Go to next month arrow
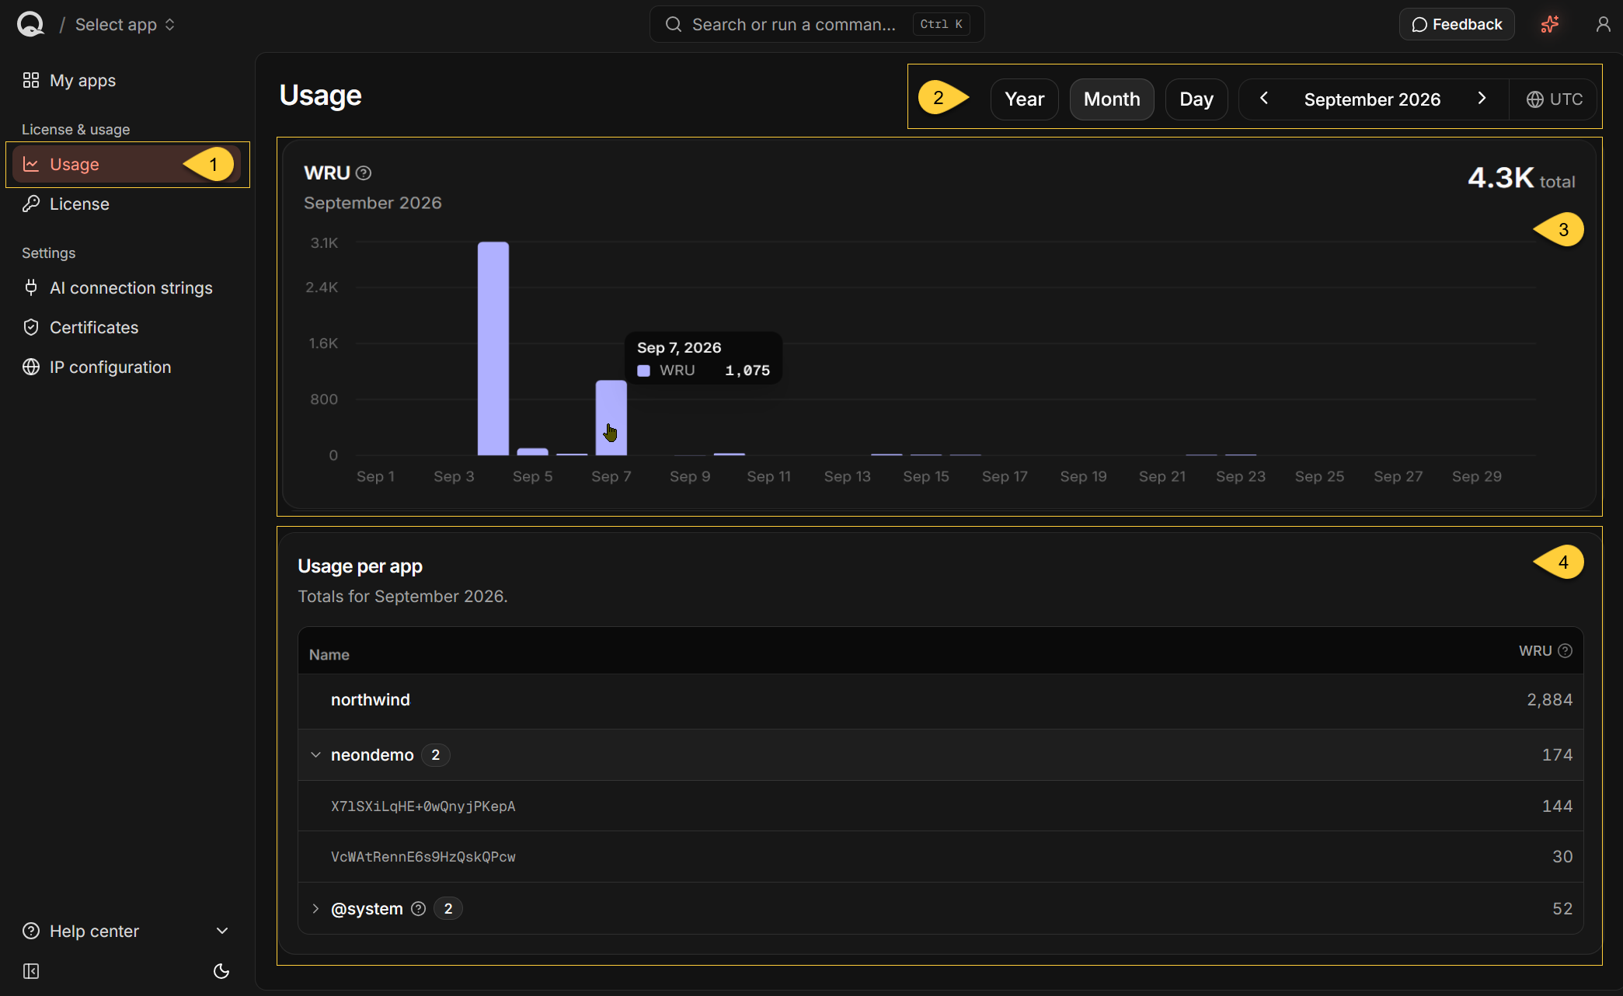1623x996 pixels. click(x=1482, y=99)
